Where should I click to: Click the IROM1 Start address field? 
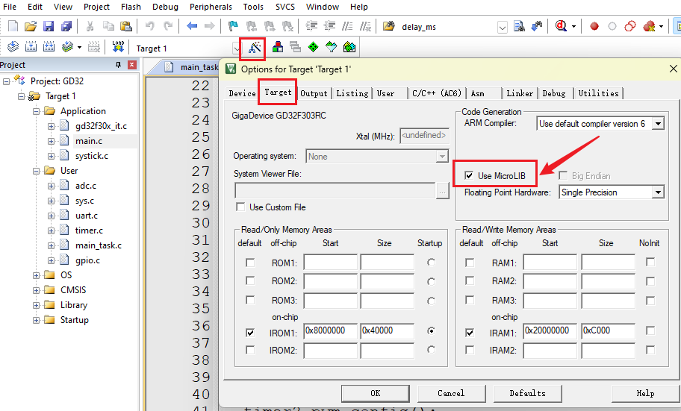[330, 330]
